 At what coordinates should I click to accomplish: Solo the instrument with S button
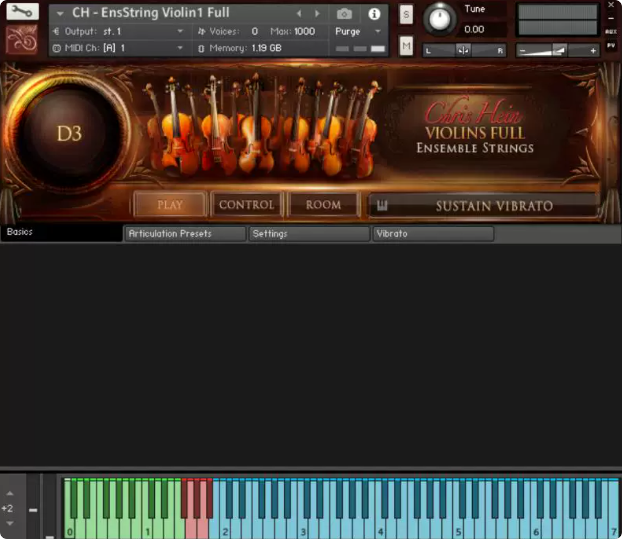(x=406, y=15)
